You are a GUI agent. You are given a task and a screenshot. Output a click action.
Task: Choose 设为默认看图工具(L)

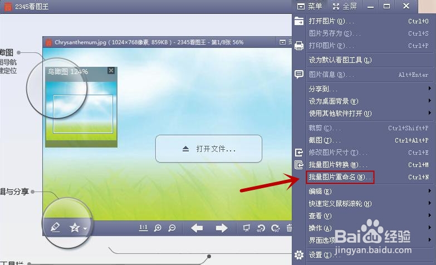click(x=369, y=60)
